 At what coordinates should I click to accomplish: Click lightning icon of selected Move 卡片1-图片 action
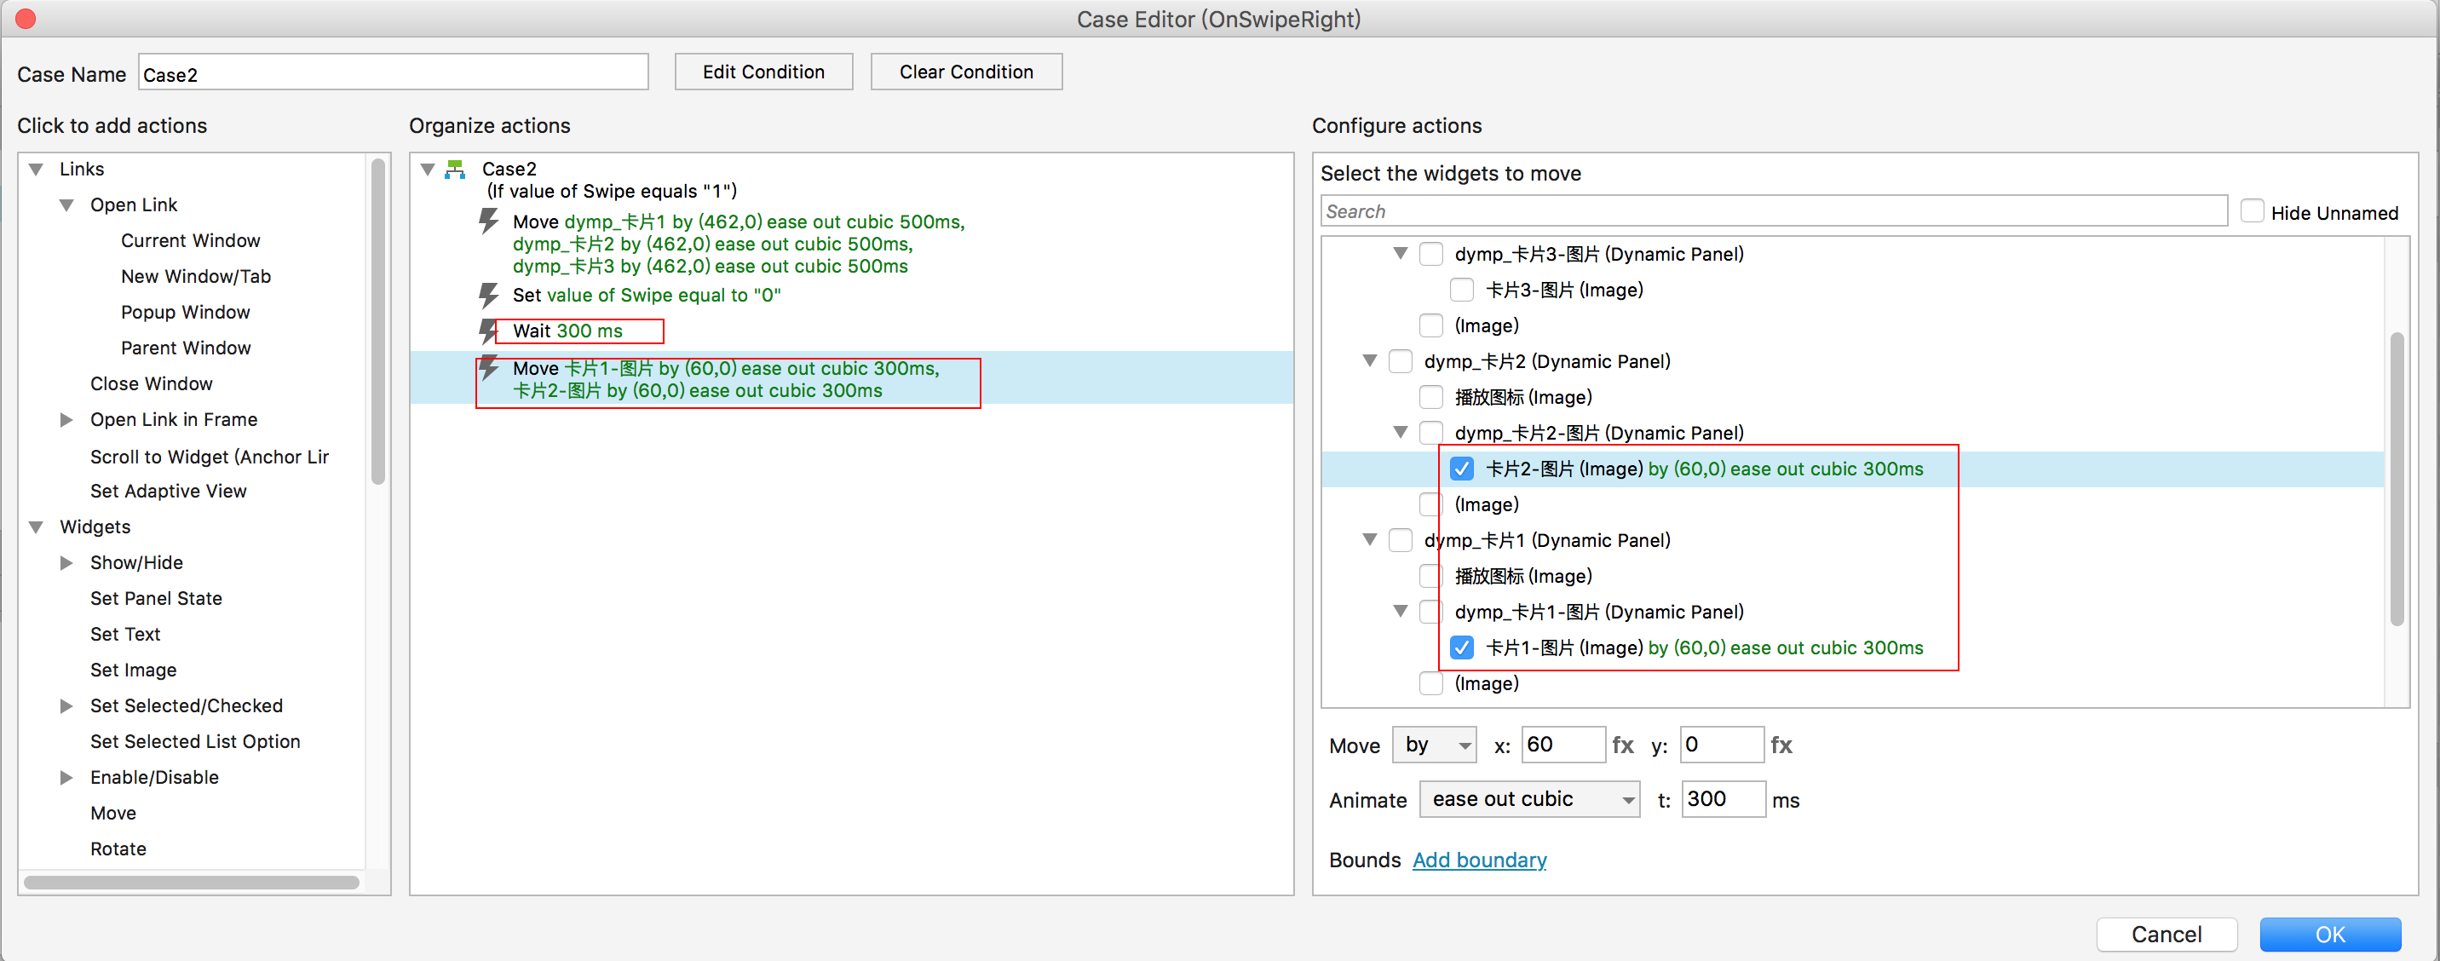[x=488, y=368]
